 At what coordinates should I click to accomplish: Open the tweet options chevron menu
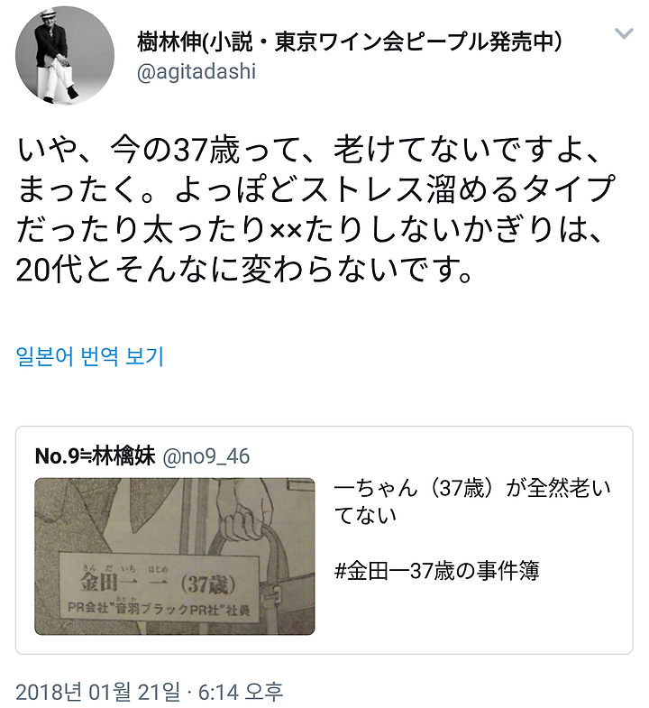(624, 33)
